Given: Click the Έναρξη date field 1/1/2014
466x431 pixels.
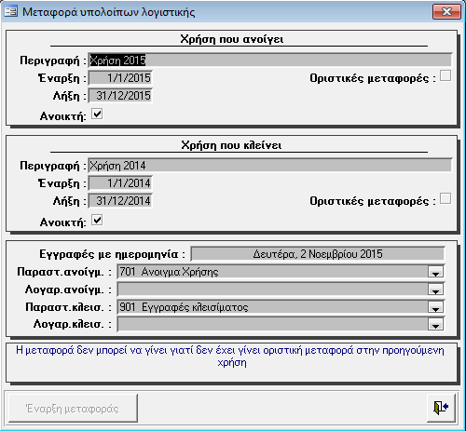Looking at the screenshot, I should [120, 183].
